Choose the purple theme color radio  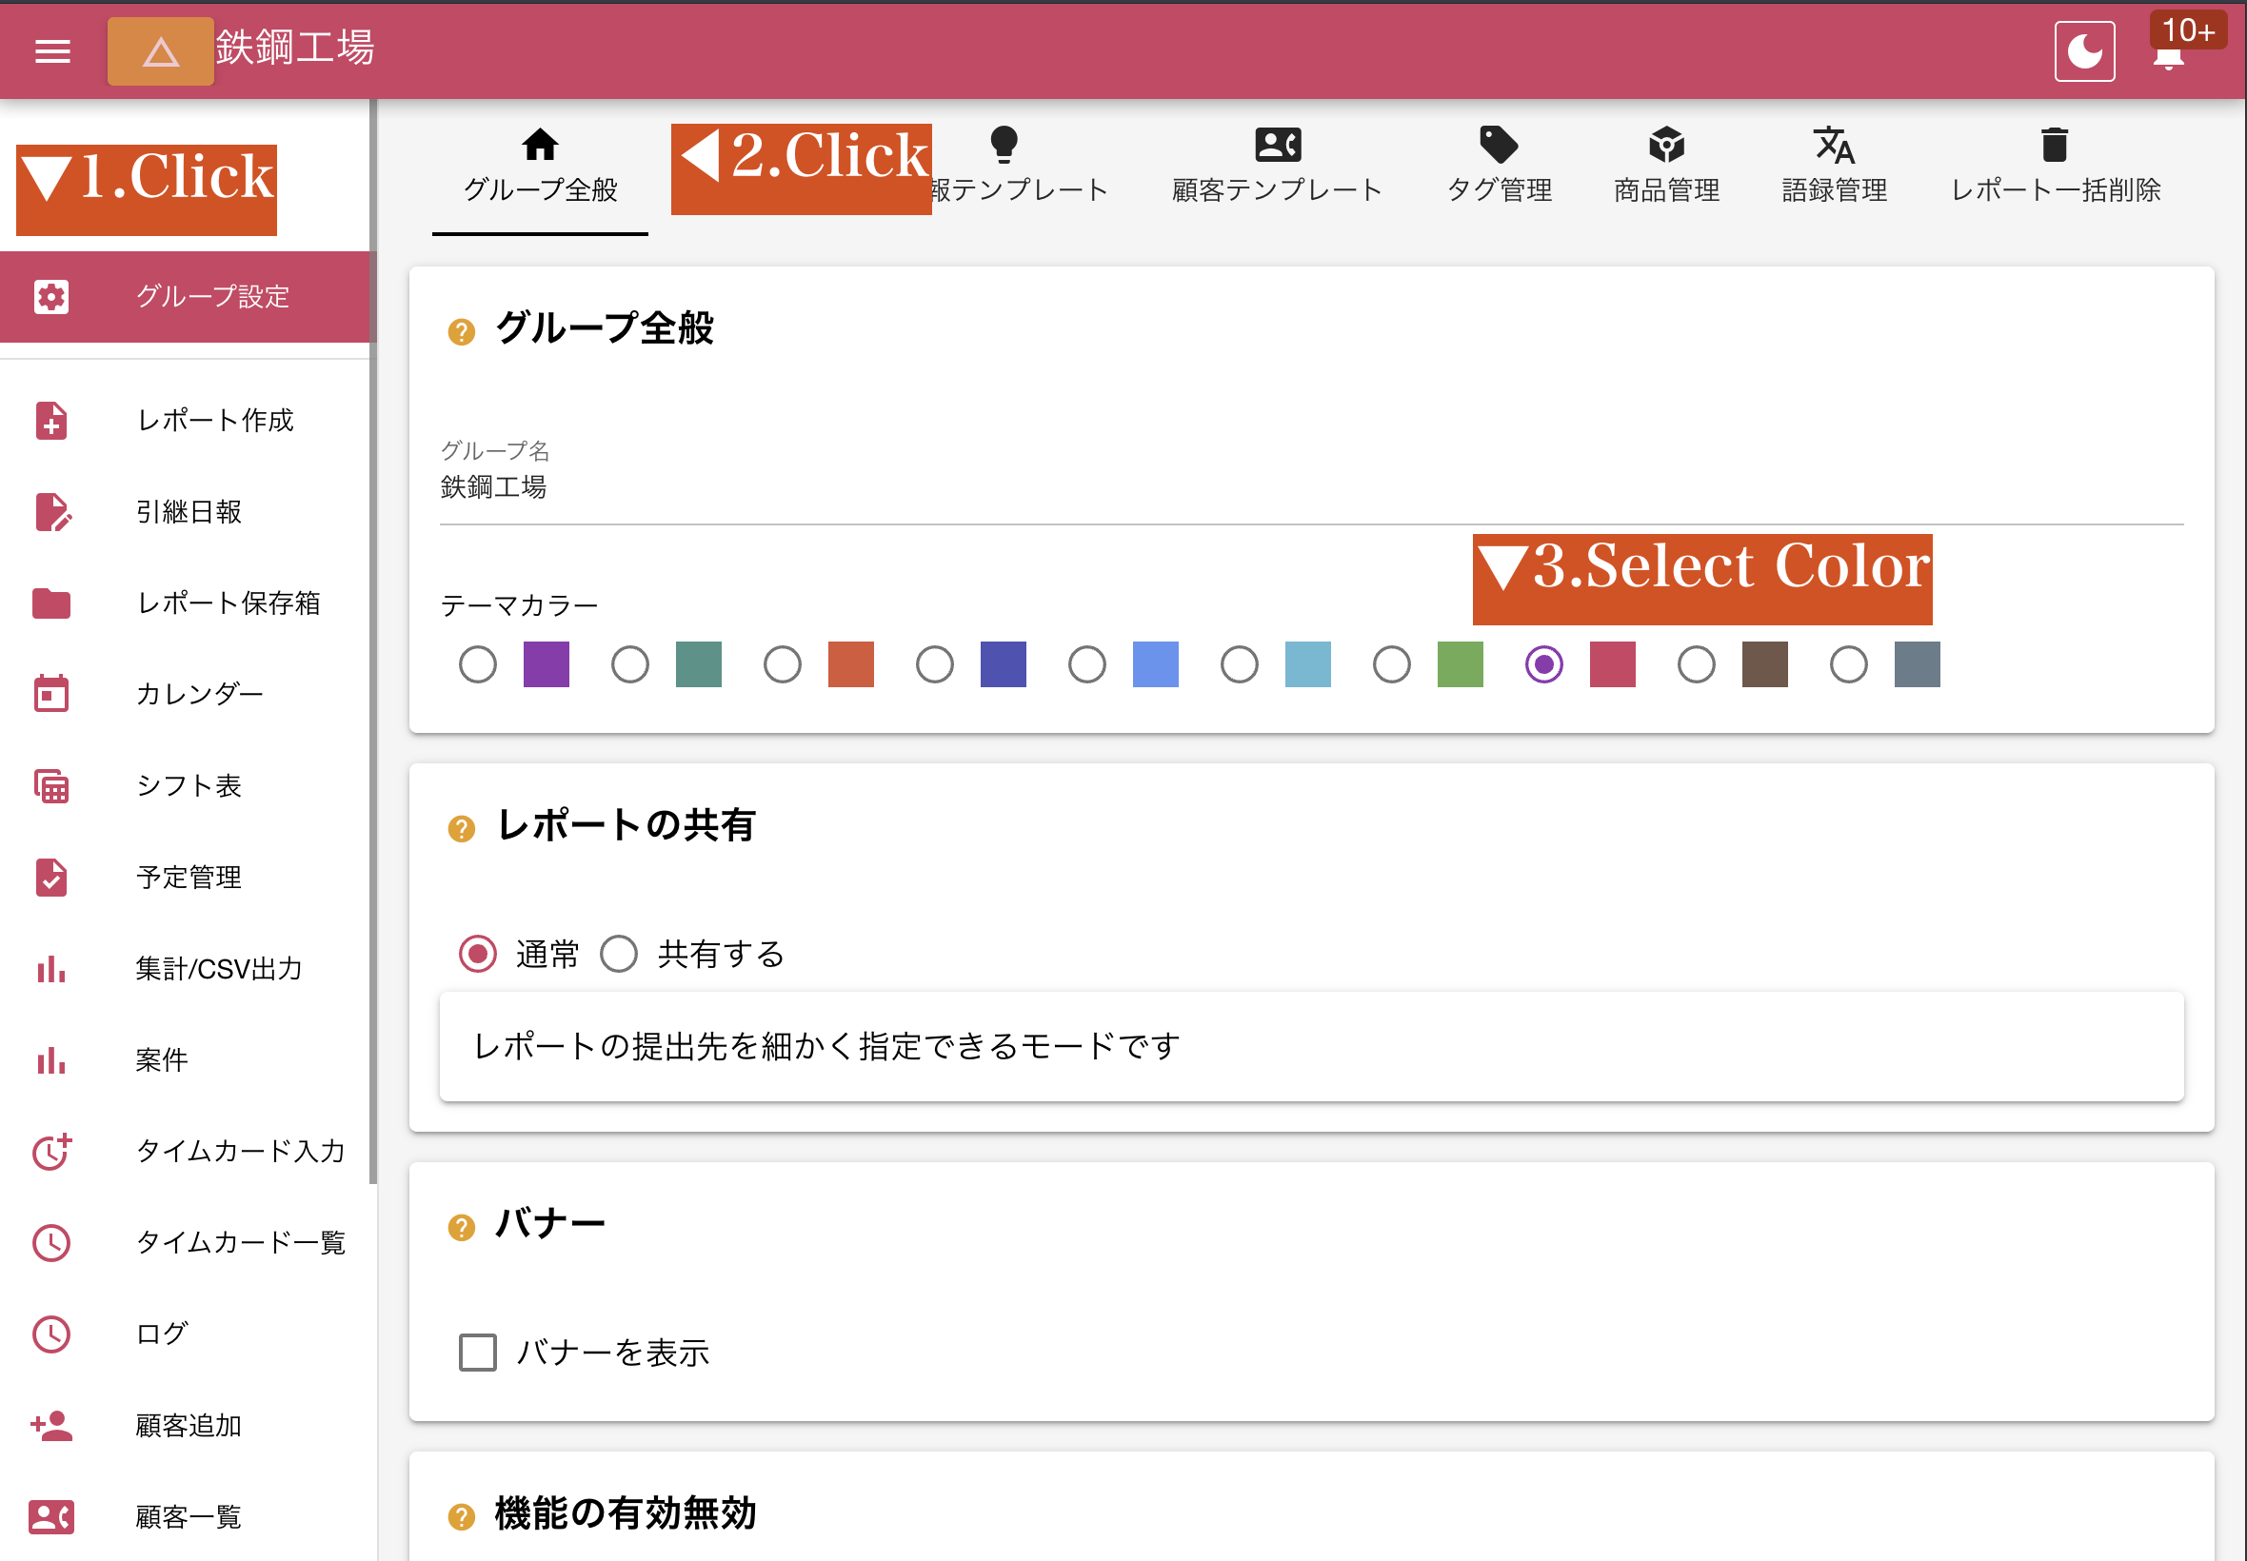point(477,665)
